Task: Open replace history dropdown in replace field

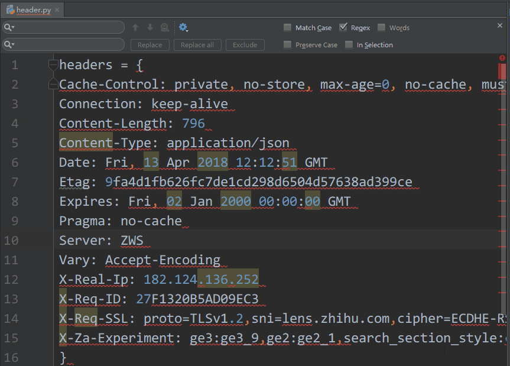Action: (x=9, y=44)
